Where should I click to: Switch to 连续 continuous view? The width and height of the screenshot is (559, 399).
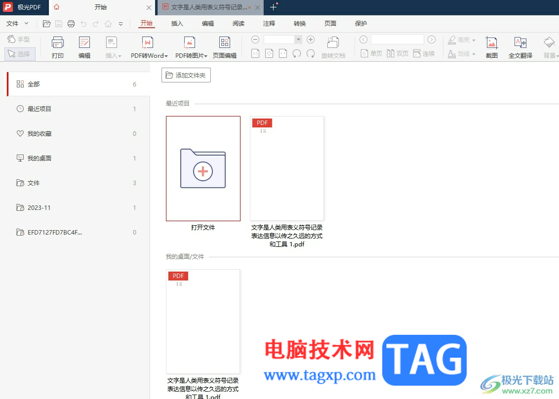coord(424,53)
